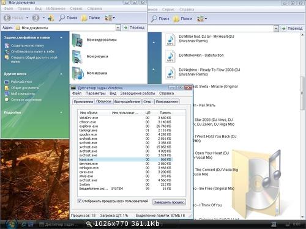Select MP3 file DJ Miller feat. DJ Sr - My Heart
The image size is (306, 229).
point(170,39)
